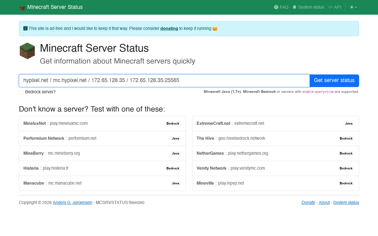Follow the donating link in banner
The width and height of the screenshot is (378, 236).
pos(169,28)
